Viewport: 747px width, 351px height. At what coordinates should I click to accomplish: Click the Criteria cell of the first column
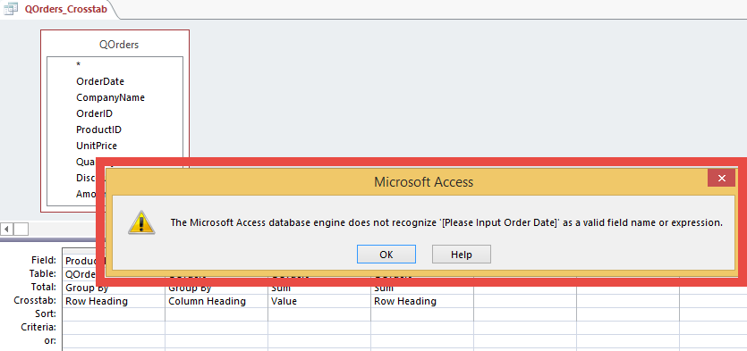click(x=114, y=327)
